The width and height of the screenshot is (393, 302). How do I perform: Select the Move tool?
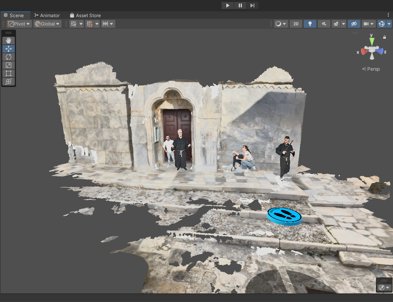point(9,49)
